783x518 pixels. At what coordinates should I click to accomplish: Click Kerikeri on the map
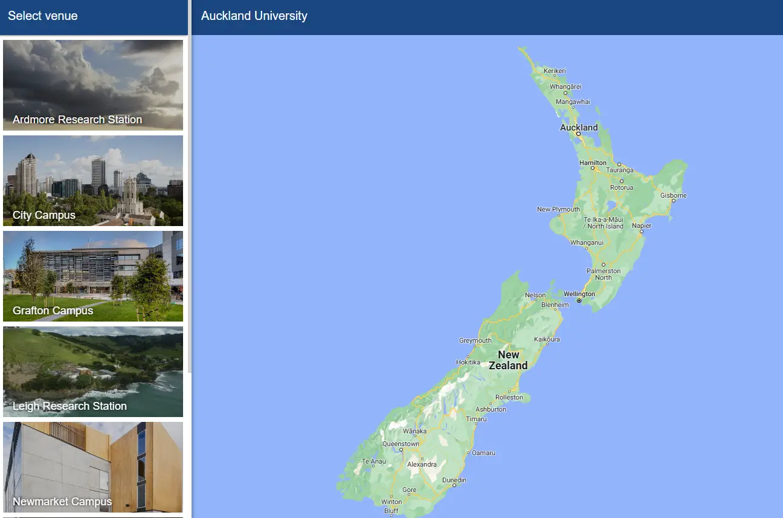[x=555, y=71]
